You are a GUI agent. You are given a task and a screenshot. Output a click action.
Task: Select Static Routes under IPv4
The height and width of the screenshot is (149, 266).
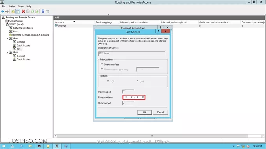pos(24,45)
